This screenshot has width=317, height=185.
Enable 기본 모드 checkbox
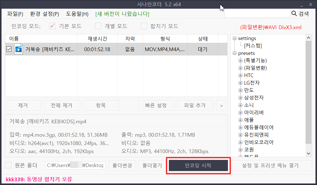(x=52, y=26)
